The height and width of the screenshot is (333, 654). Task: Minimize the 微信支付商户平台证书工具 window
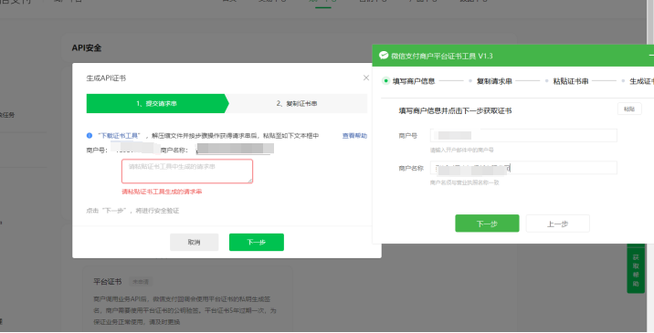(650, 56)
